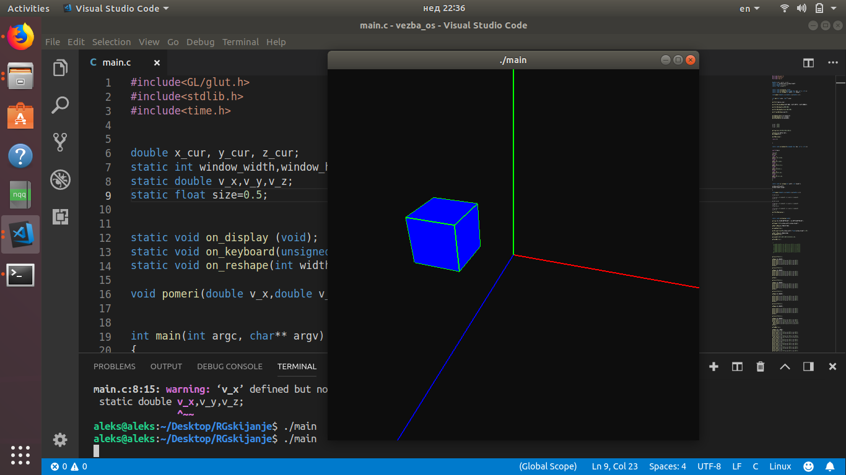Image resolution: width=846 pixels, height=475 pixels.
Task: Change encoding via 'UTF-8' status item
Action: point(709,466)
